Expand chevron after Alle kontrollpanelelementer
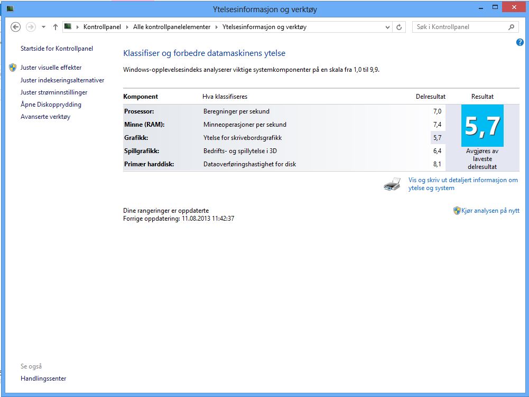529x397 pixels. click(x=216, y=27)
